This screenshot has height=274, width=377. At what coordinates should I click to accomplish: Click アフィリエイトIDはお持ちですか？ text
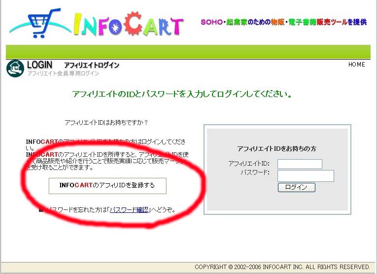click(x=106, y=123)
